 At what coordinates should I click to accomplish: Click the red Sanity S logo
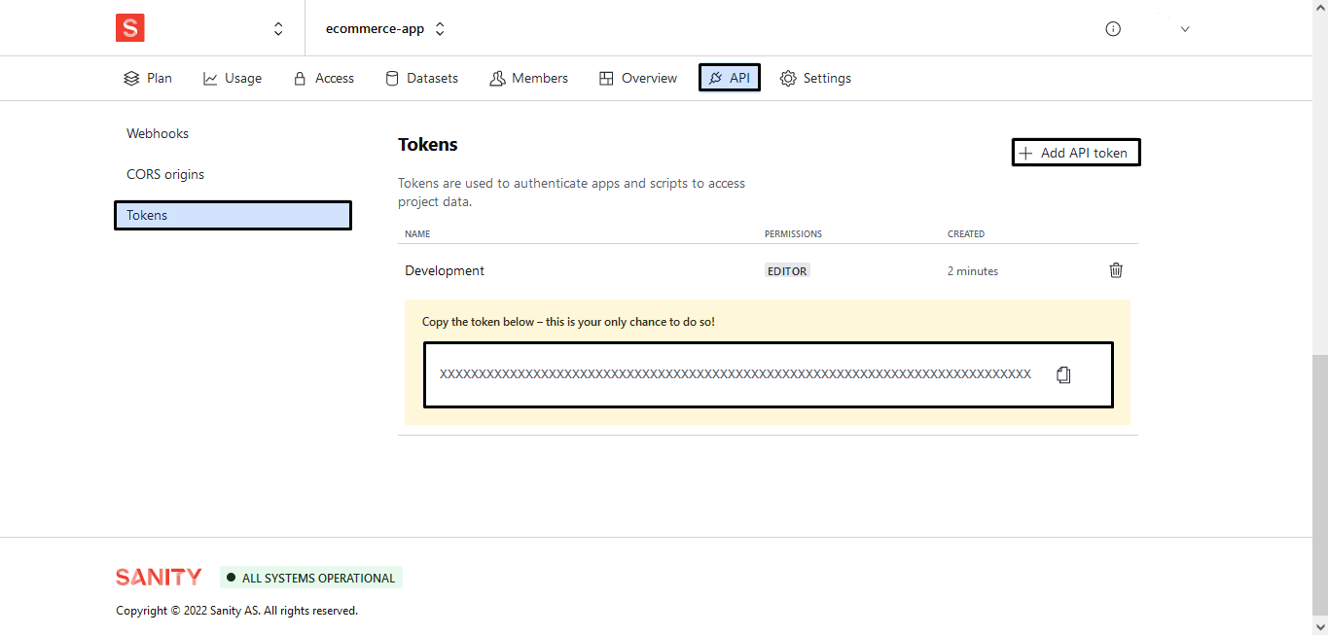tap(129, 28)
